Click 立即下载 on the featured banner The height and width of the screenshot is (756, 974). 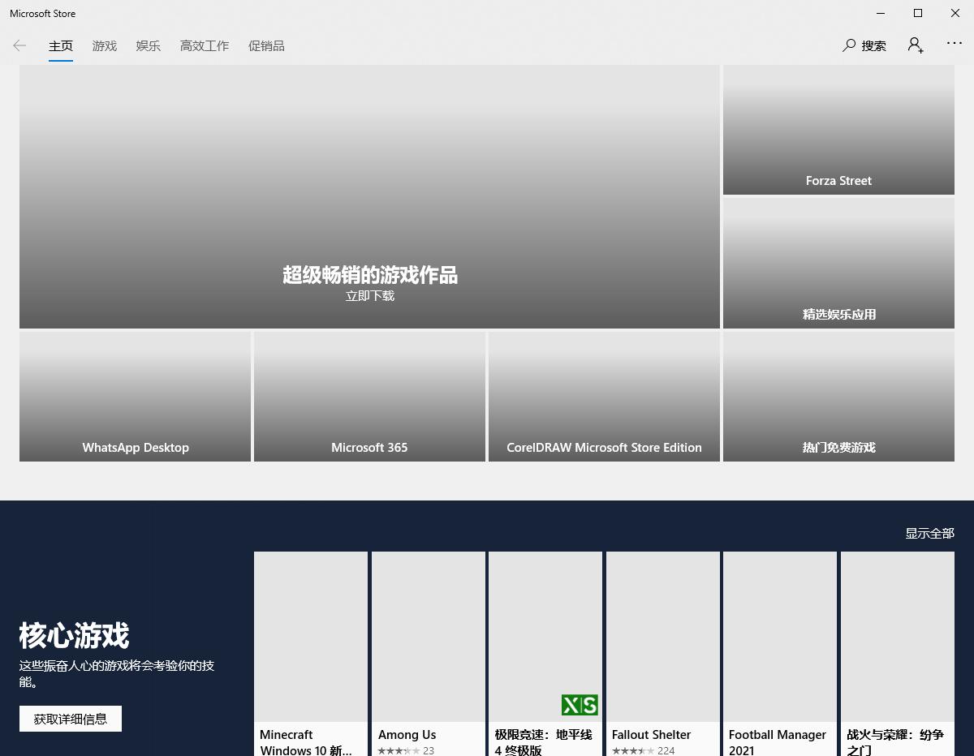tap(369, 295)
